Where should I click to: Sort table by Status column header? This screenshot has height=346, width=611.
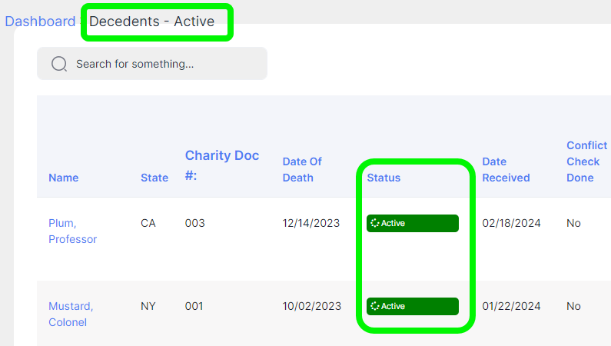click(384, 178)
